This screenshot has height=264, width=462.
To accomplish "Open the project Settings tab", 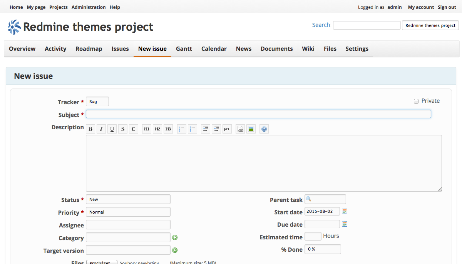I will [x=357, y=49].
